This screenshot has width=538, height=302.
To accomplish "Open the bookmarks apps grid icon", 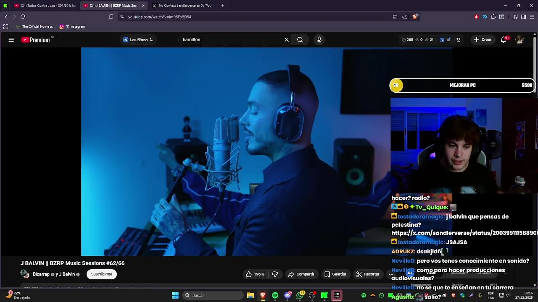I will pos(5,26).
